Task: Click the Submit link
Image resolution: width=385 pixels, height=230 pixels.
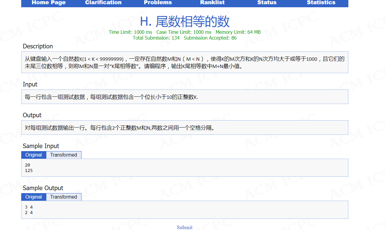Action: tap(185, 227)
